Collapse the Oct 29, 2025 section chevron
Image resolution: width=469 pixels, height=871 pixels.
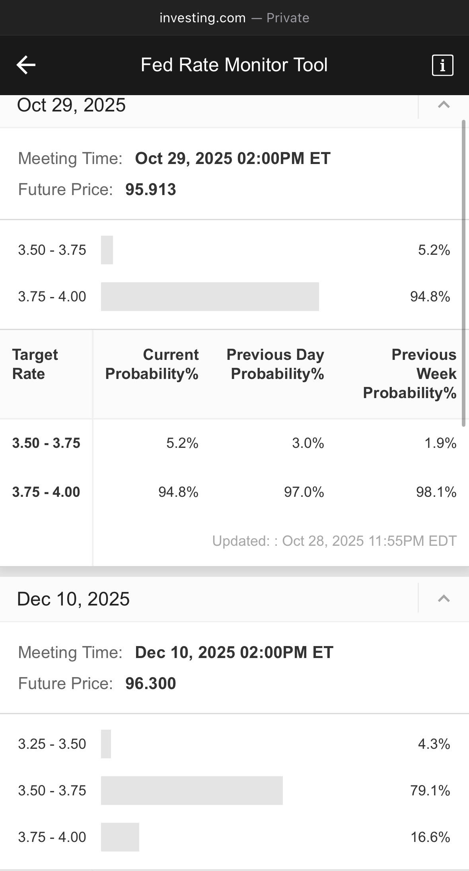(444, 105)
